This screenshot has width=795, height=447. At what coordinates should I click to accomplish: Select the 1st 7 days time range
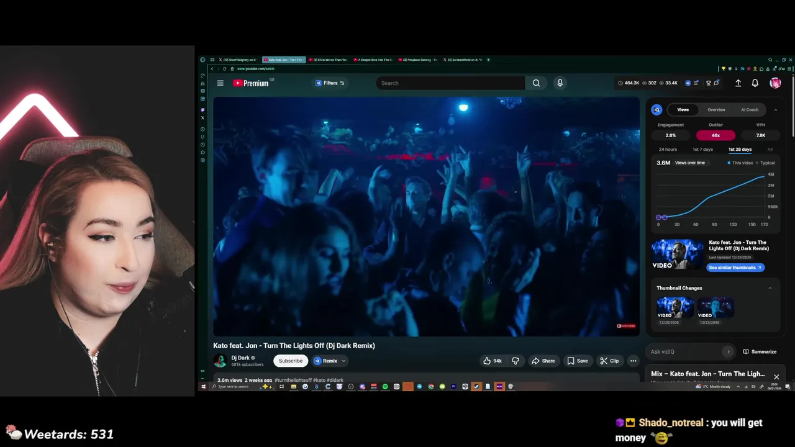pyautogui.click(x=702, y=150)
